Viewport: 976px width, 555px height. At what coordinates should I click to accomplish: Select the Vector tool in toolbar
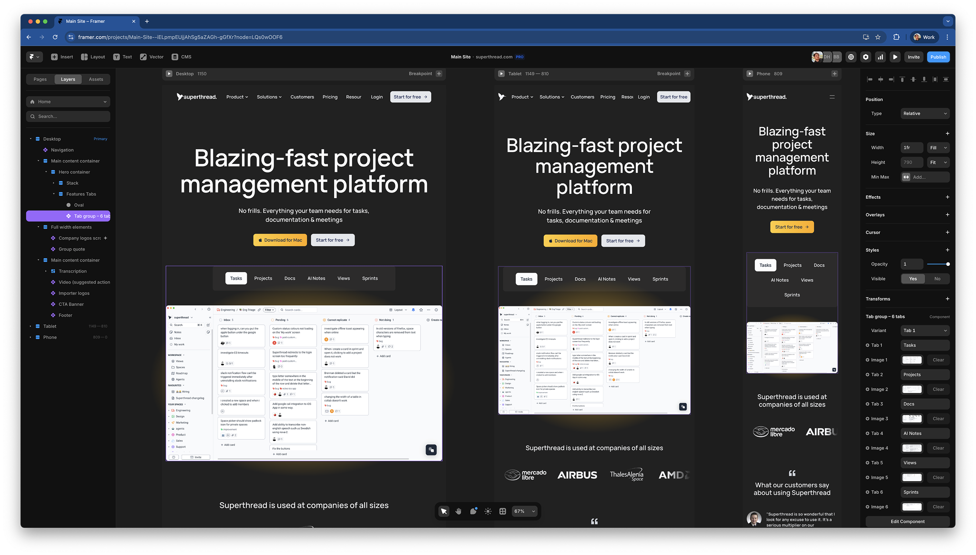pyautogui.click(x=143, y=57)
